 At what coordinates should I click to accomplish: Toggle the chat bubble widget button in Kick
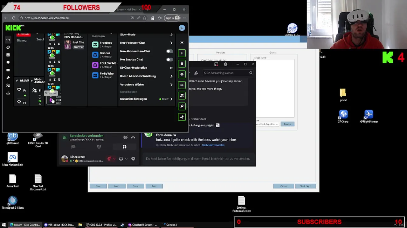[182, 74]
